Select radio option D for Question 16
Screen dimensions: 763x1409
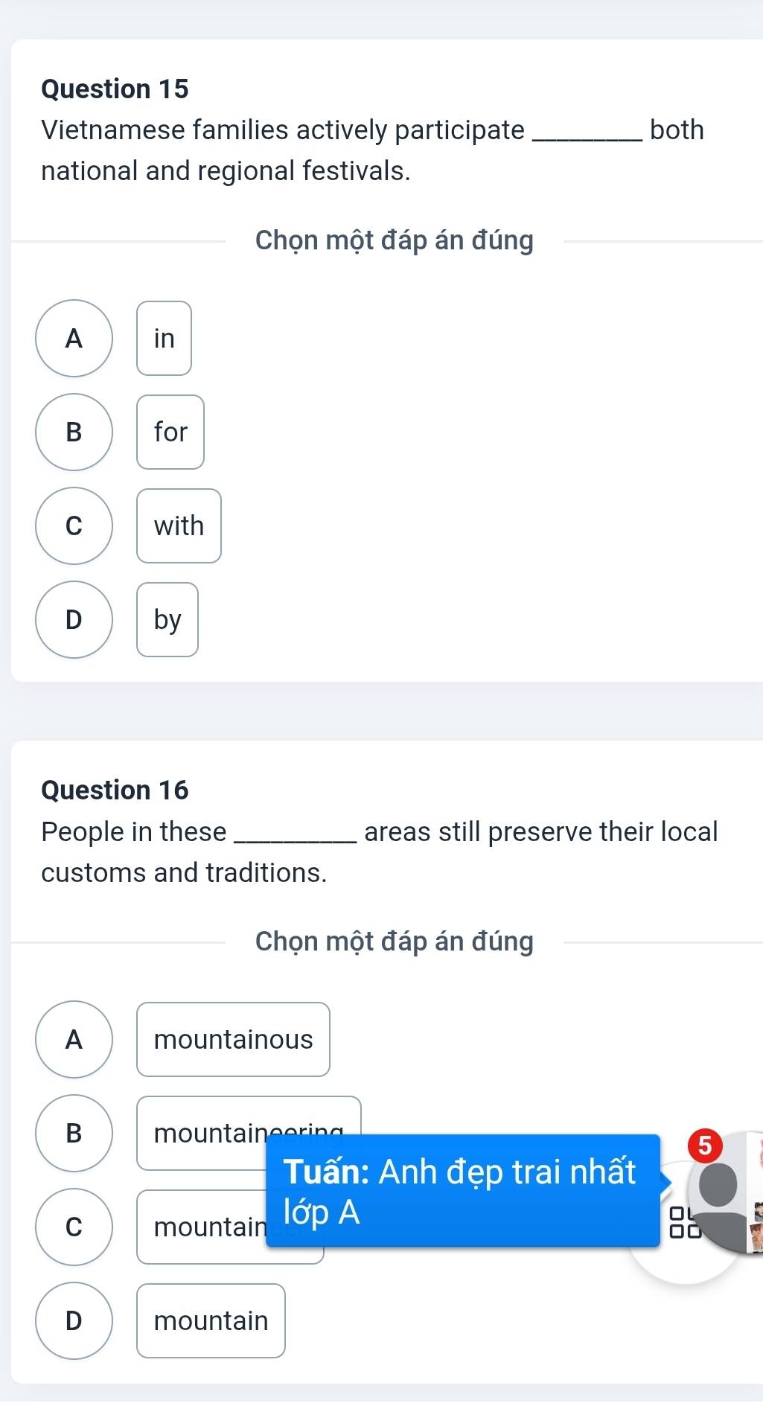tap(74, 1320)
